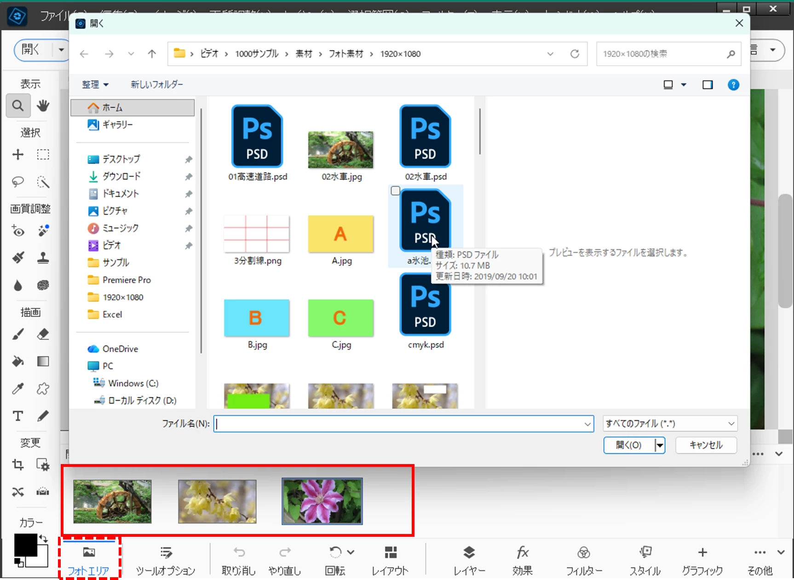Viewport: 794px width, 580px height.
Task: Open the 回転 rotate dropdown arrow
Action: (x=351, y=552)
